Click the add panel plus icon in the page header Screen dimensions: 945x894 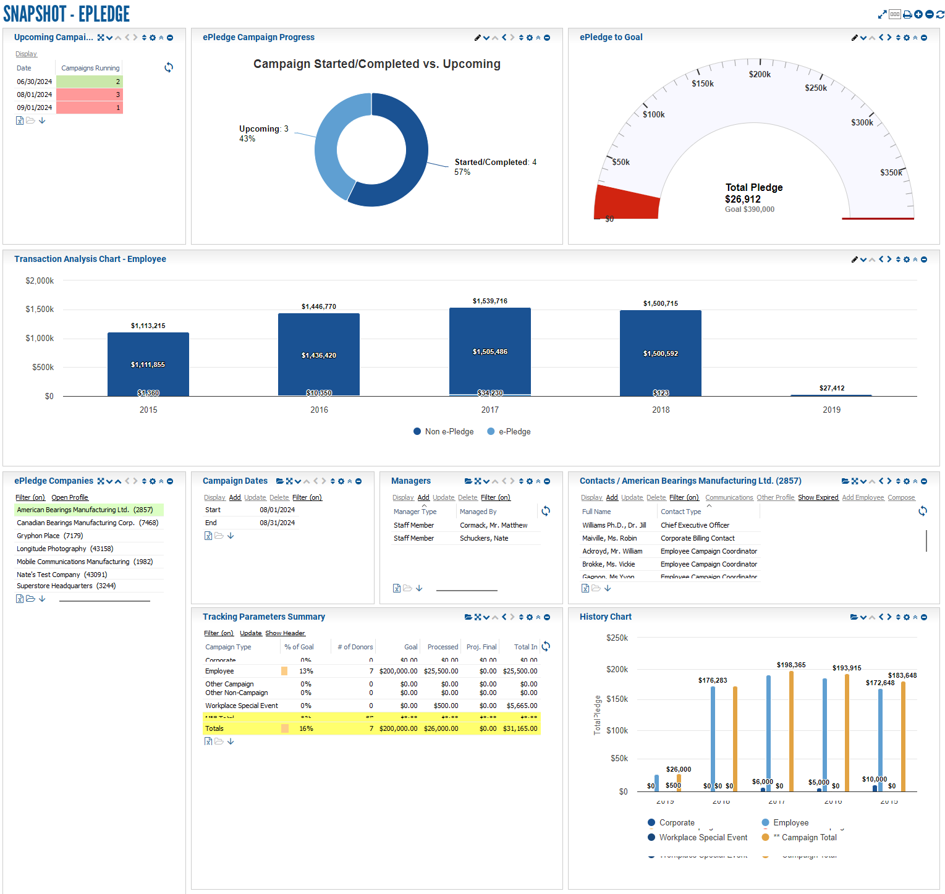pyautogui.click(x=918, y=14)
